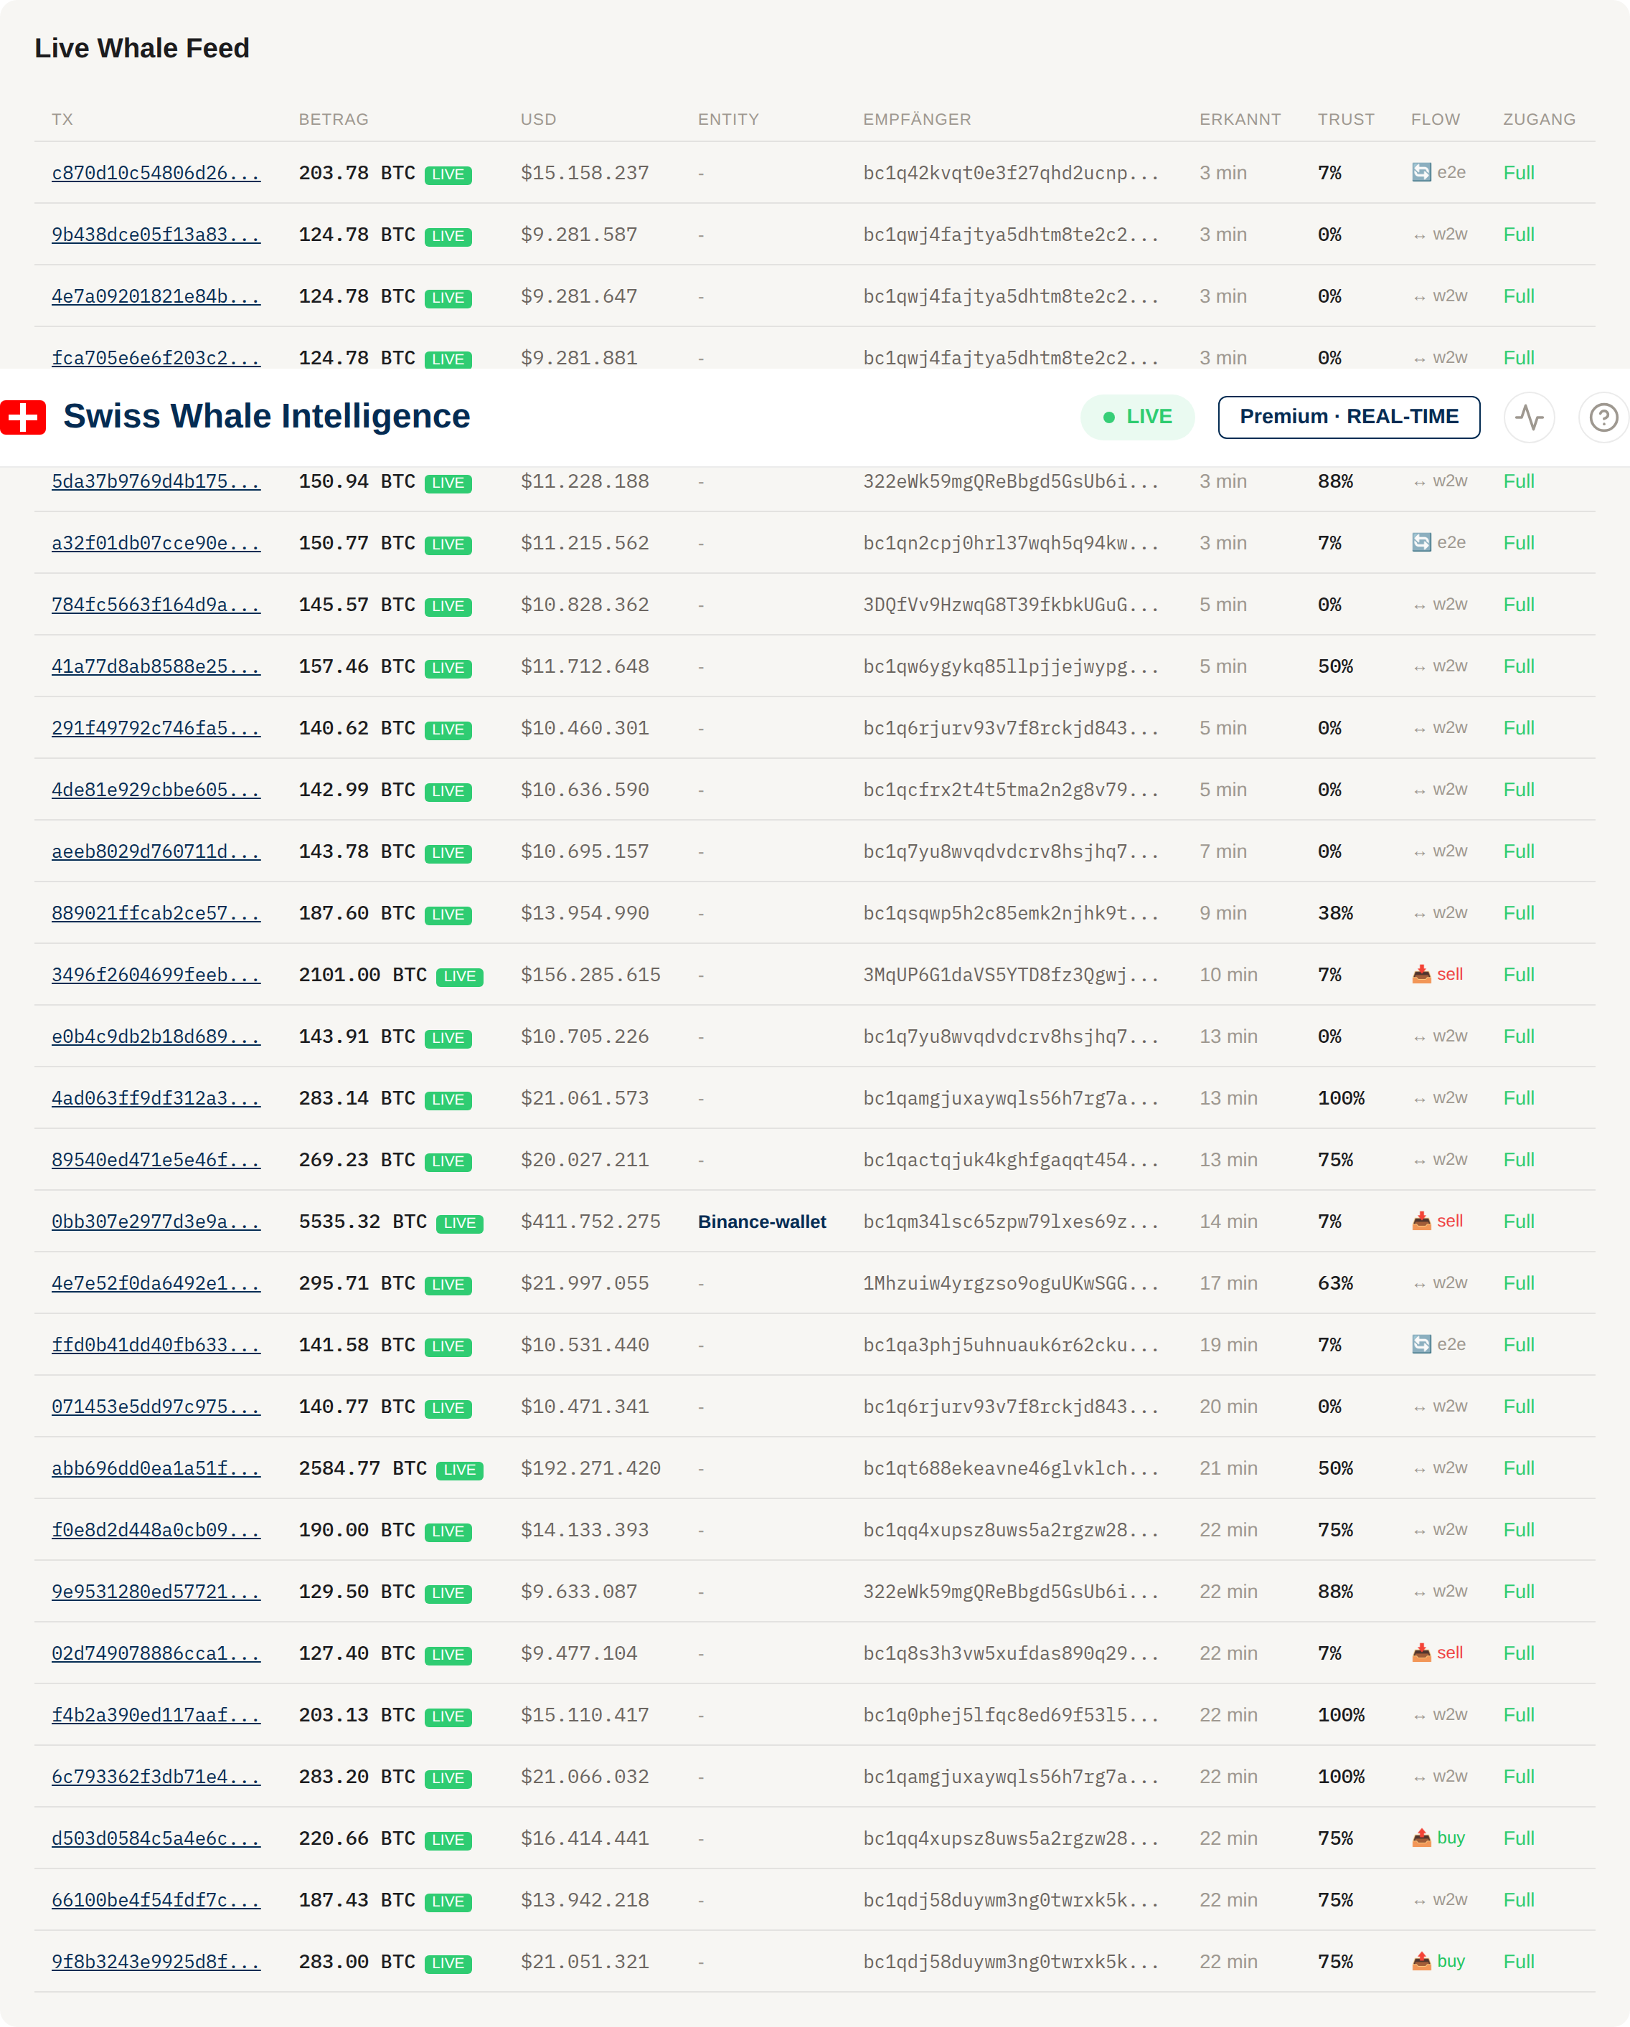Click the e2e icon on the 141.58 BTC row

point(1423,1344)
